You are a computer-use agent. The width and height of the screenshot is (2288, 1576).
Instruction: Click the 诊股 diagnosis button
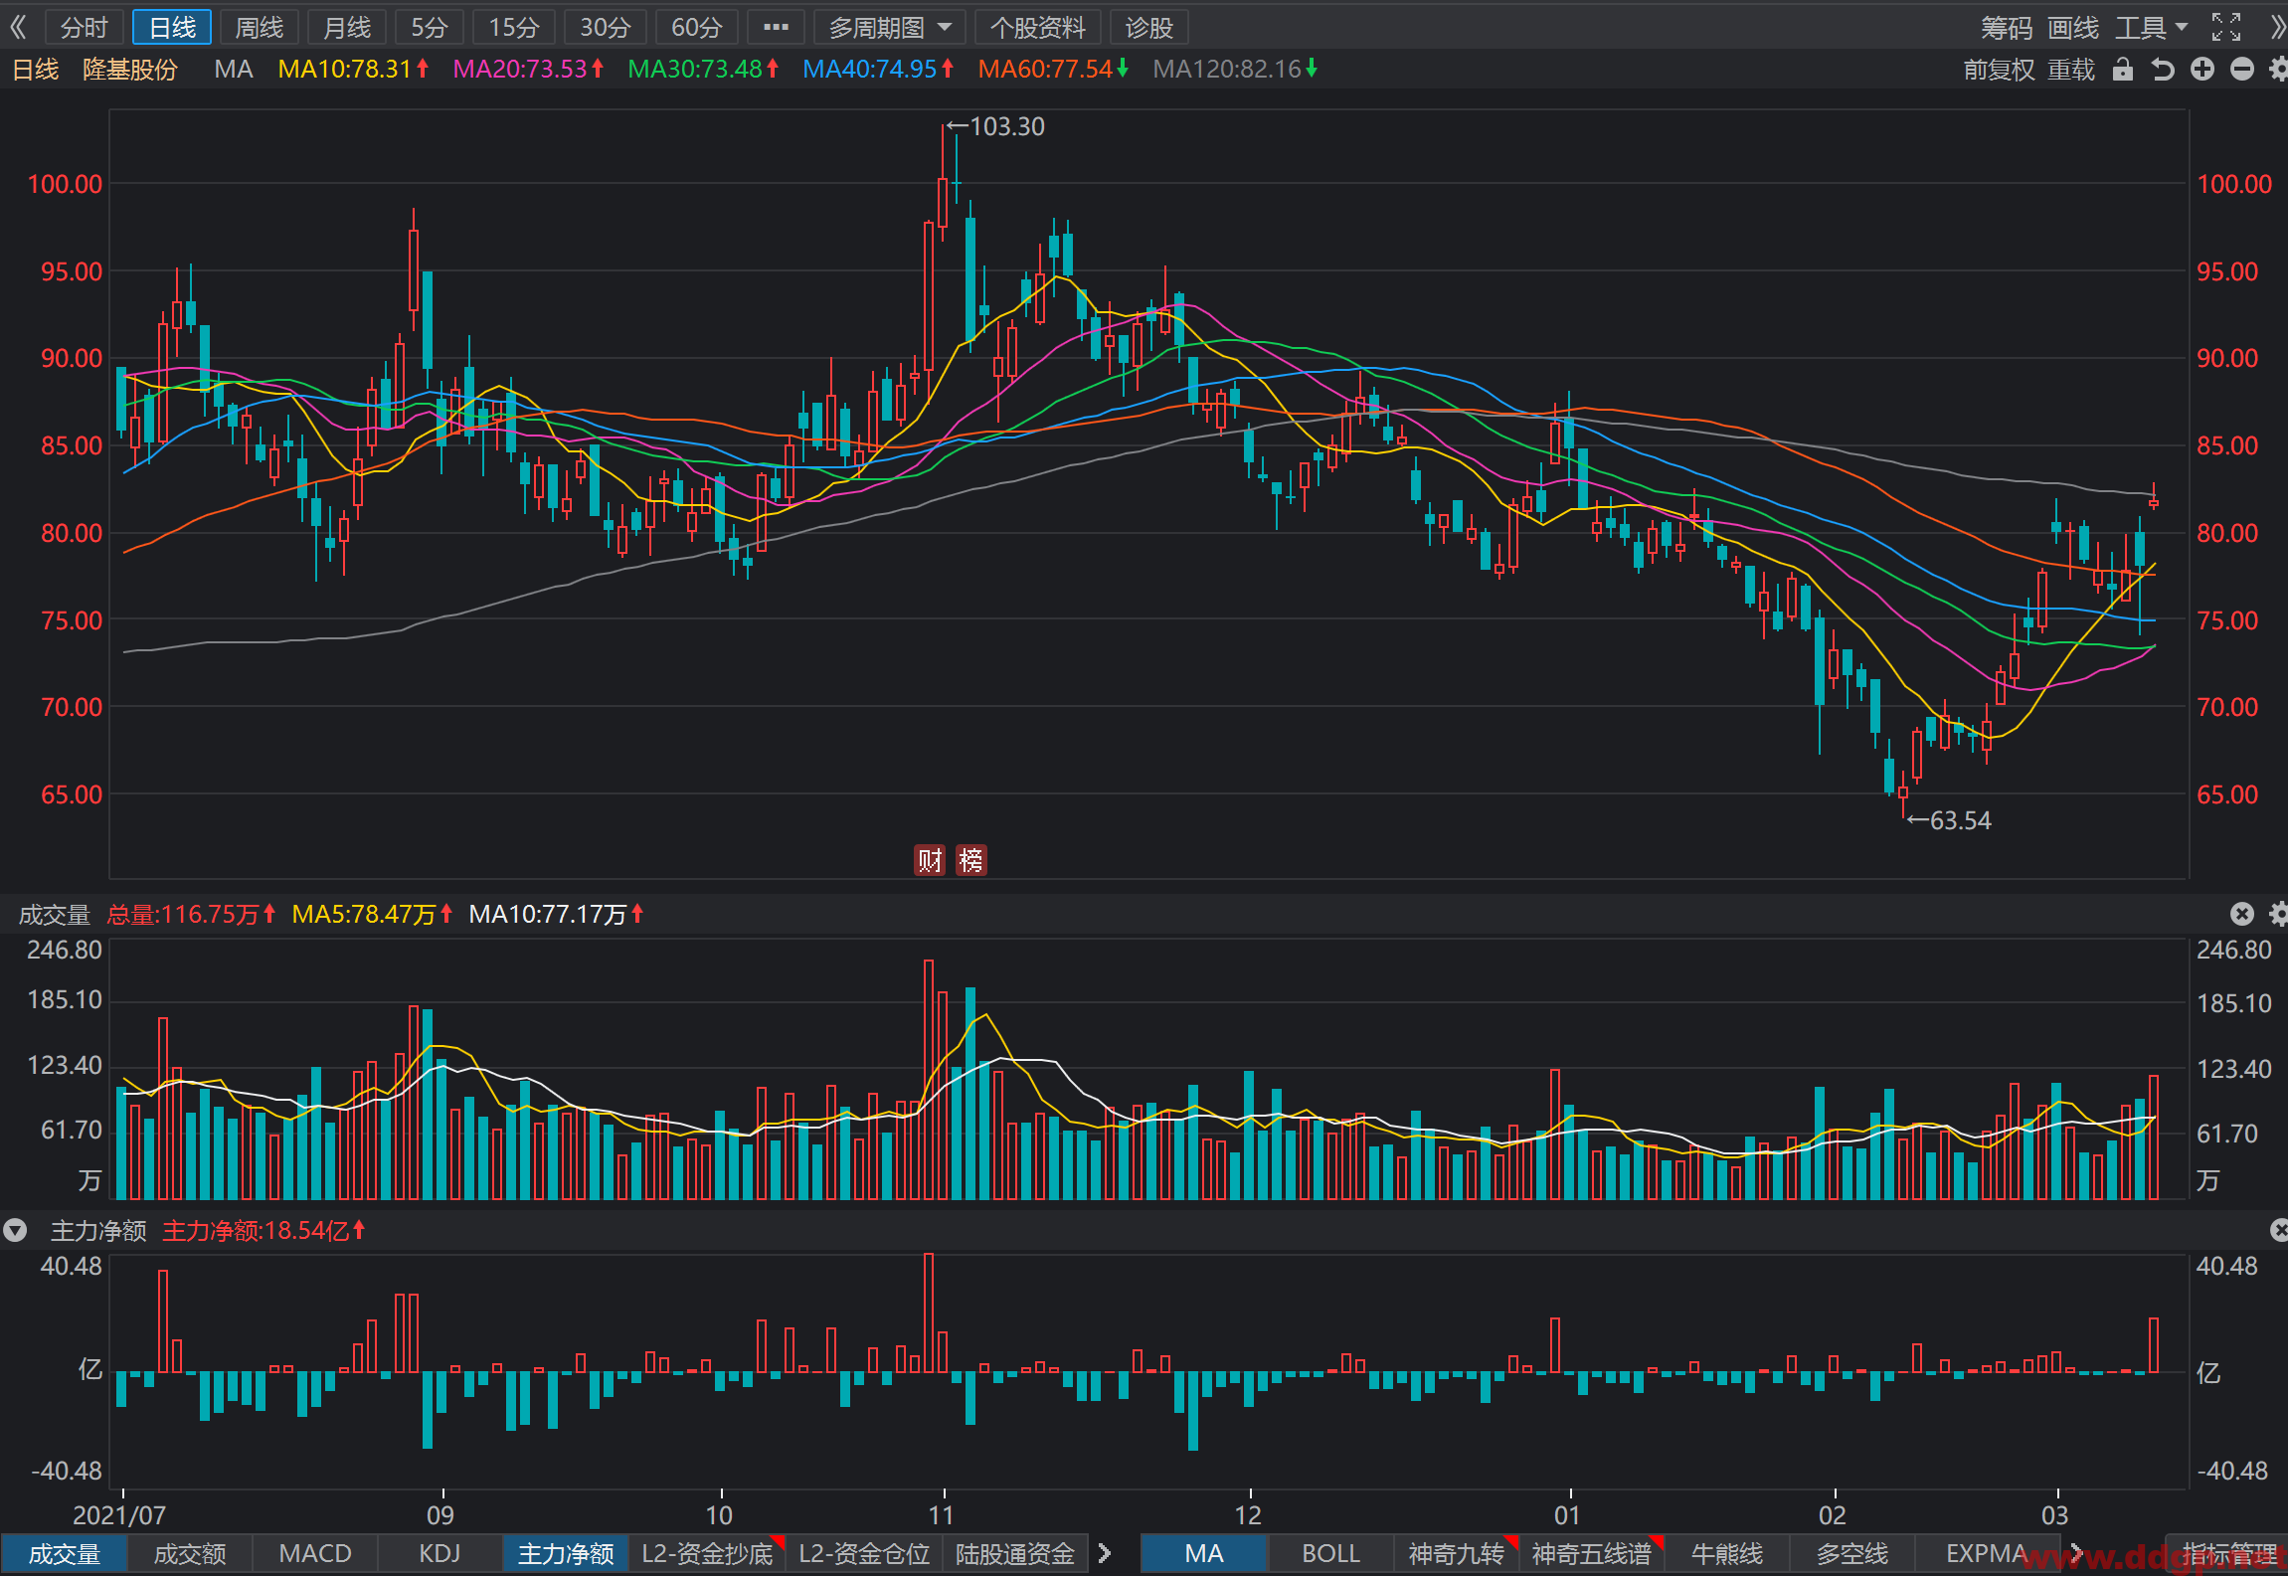(1148, 27)
